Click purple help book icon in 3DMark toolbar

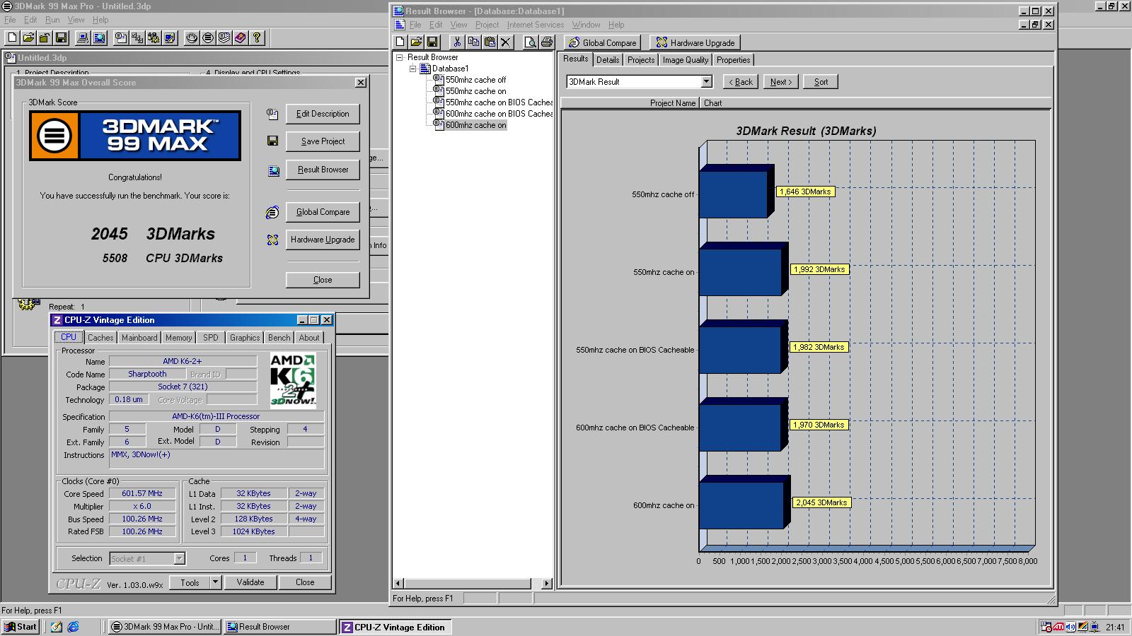[241, 37]
